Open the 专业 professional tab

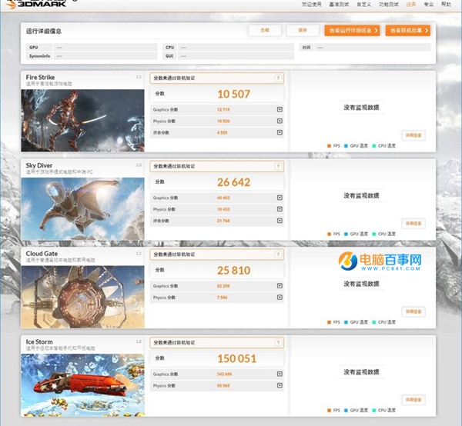[428, 4]
